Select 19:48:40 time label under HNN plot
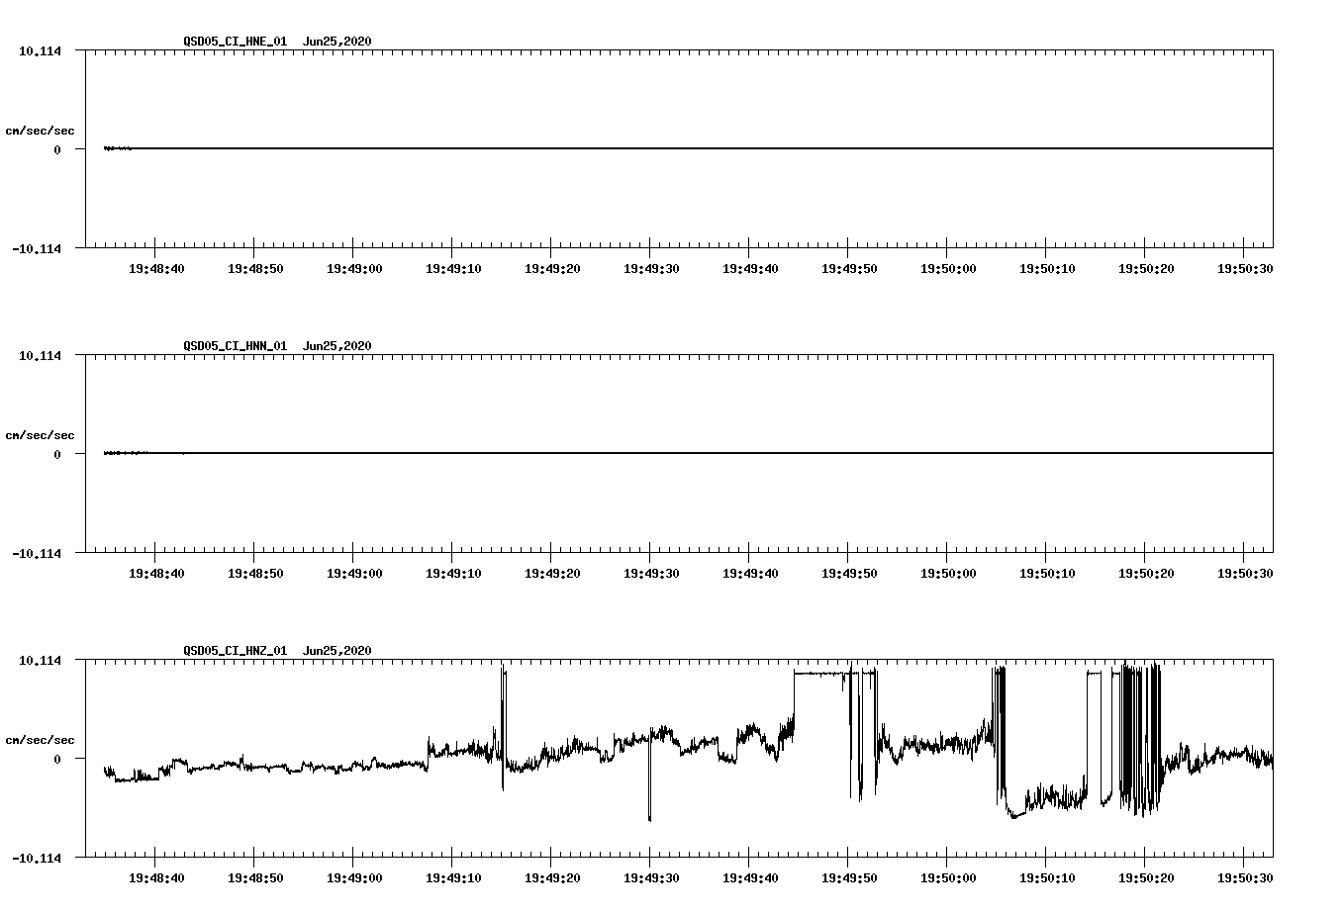Screen dimensions: 1344x914 (156, 573)
